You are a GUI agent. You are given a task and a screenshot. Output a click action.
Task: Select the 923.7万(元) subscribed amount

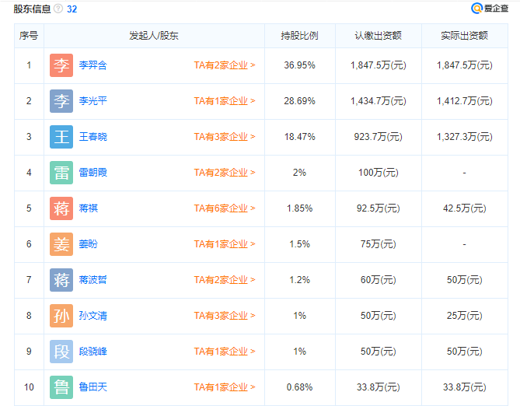[378, 137]
